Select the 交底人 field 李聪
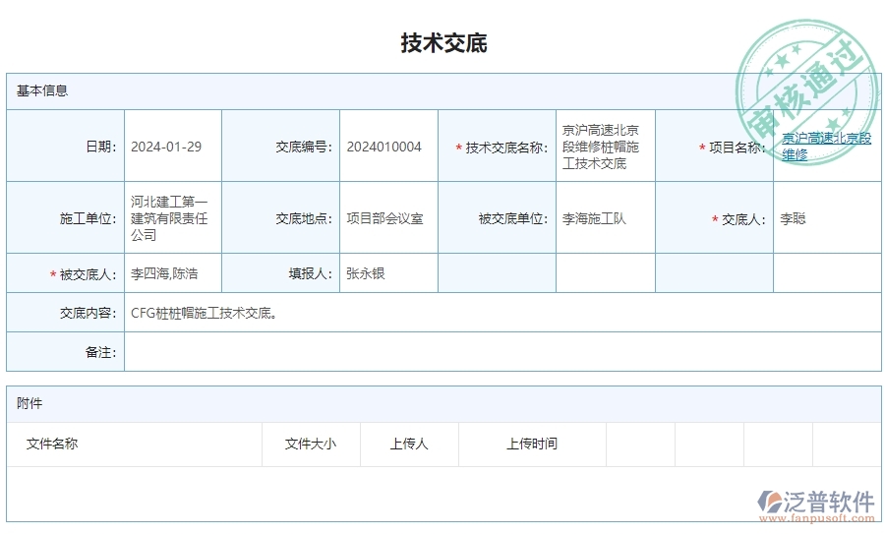 (x=826, y=218)
